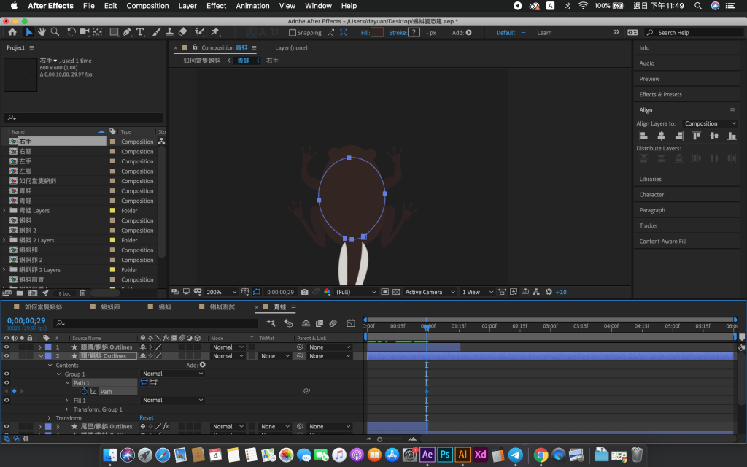Select the Hand tool
The height and width of the screenshot is (467, 747).
coord(42,32)
